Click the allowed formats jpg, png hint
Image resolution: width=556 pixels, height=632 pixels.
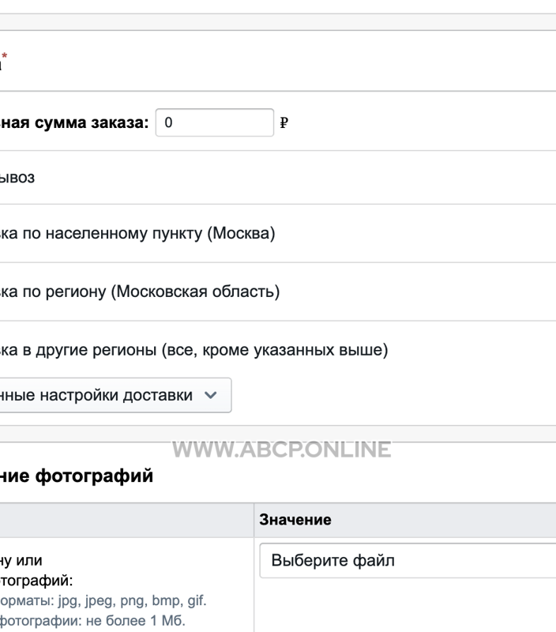[x=103, y=600]
